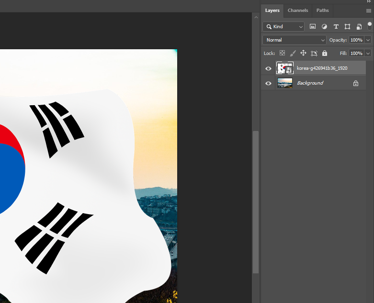Open the Normal blend mode dropdown
This screenshot has height=303, width=374.
(x=295, y=40)
